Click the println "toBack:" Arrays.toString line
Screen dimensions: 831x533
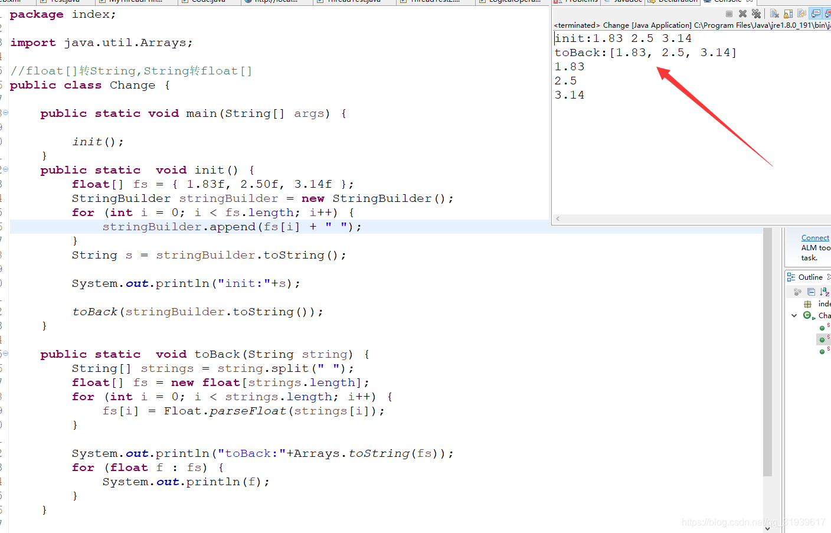pyautogui.click(x=263, y=453)
